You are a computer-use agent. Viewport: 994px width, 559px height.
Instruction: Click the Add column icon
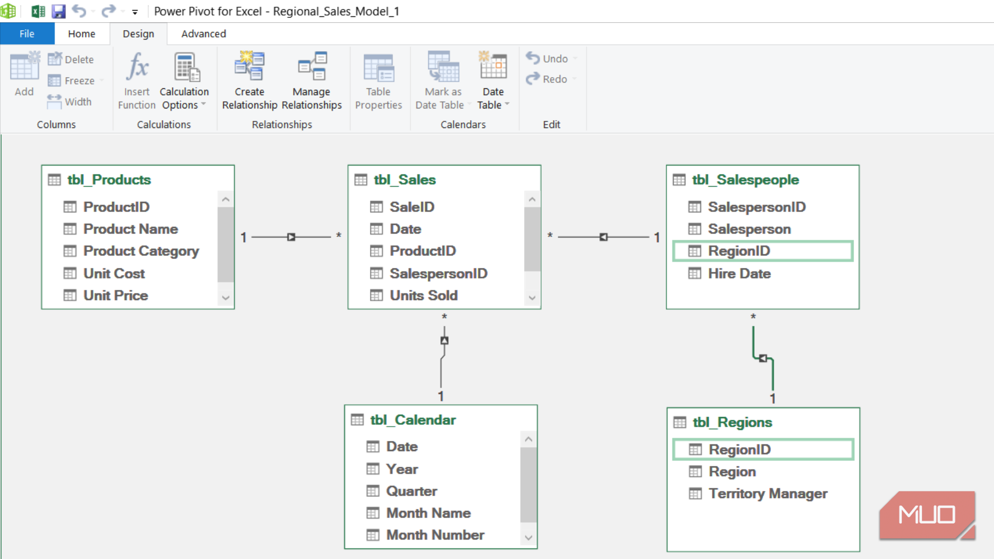[24, 67]
